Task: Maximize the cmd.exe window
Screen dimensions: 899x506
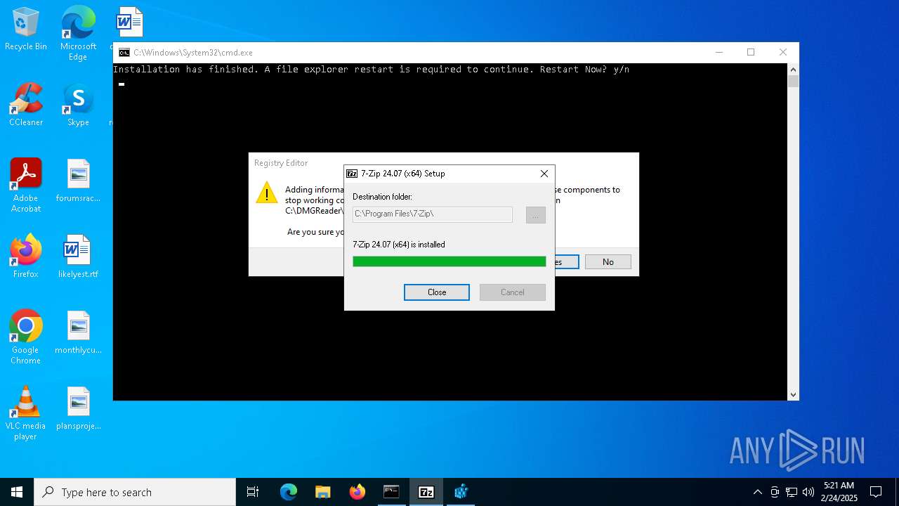Action: pos(751,53)
